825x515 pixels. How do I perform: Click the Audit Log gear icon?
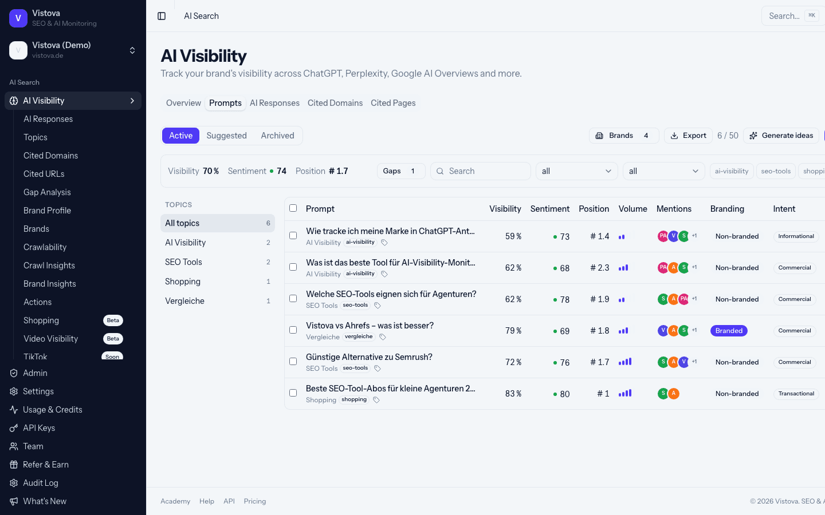(x=14, y=483)
